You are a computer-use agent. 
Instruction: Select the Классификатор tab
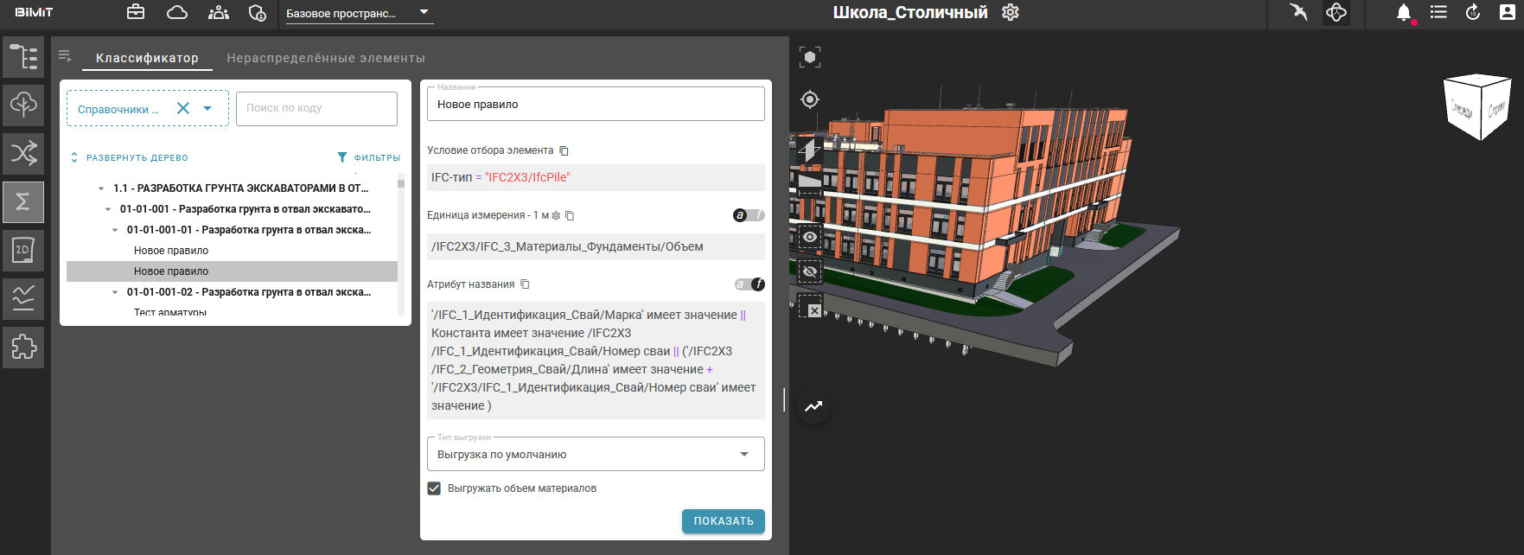pos(147,58)
